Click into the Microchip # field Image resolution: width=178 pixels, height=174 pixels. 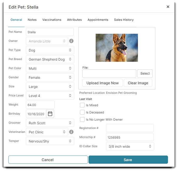point(130,137)
